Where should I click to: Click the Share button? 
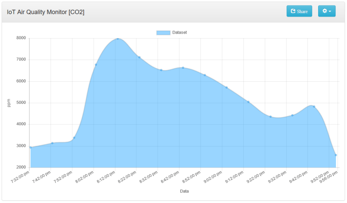pos(299,11)
